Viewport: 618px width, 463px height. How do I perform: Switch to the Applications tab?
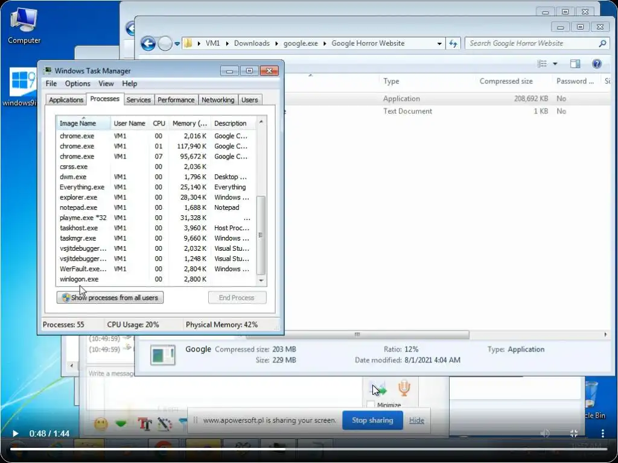pyautogui.click(x=66, y=100)
